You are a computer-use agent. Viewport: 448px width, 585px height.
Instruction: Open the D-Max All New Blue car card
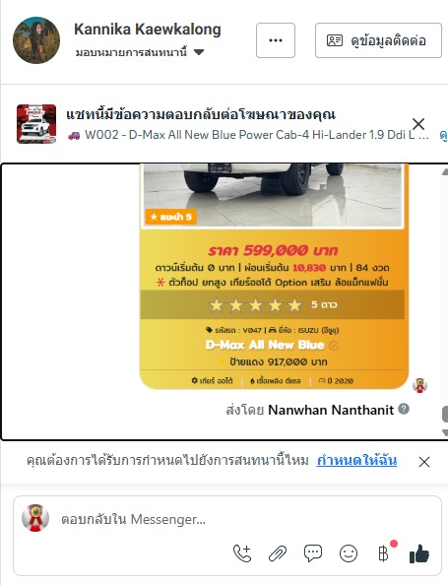274,276
